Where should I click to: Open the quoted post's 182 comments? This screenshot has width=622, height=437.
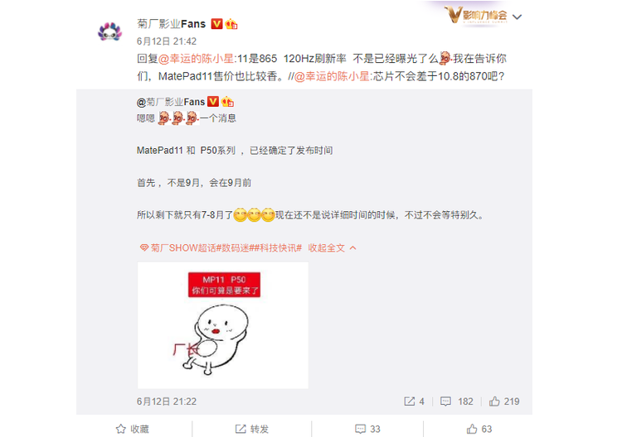tap(457, 401)
